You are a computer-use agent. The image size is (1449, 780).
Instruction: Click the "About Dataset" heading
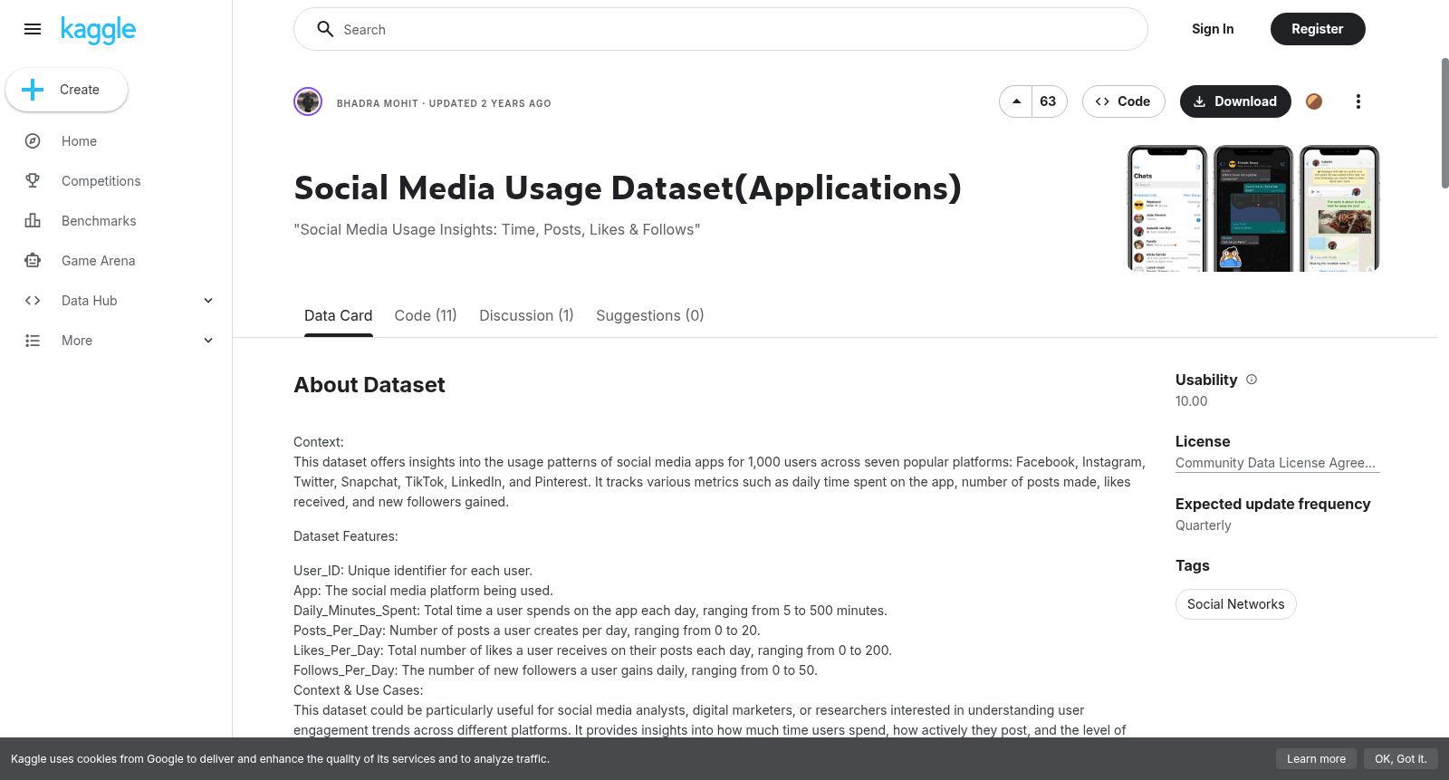(x=369, y=385)
